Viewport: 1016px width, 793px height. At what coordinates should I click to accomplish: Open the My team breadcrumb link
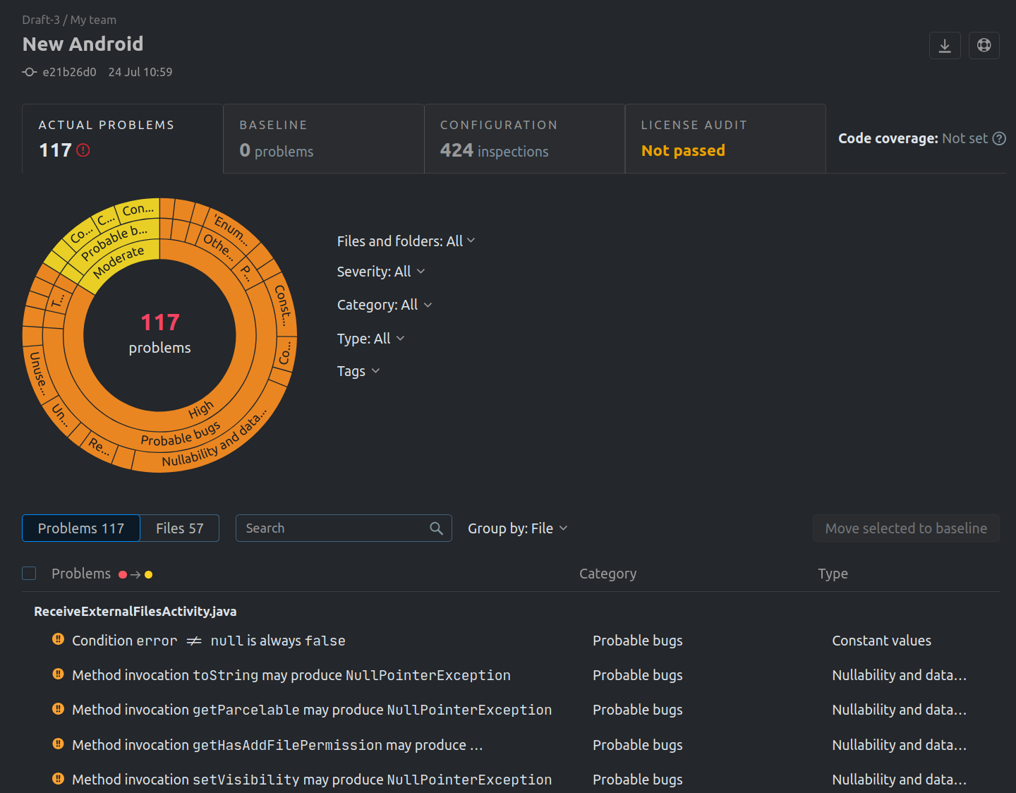point(93,20)
